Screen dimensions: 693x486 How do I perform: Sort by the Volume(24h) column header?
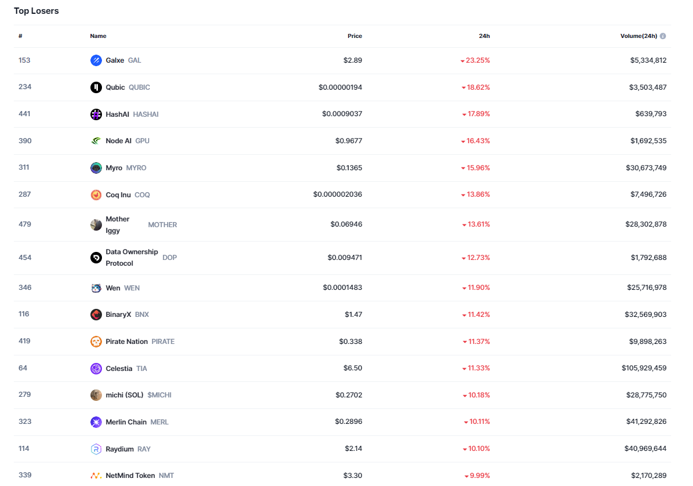coord(638,36)
